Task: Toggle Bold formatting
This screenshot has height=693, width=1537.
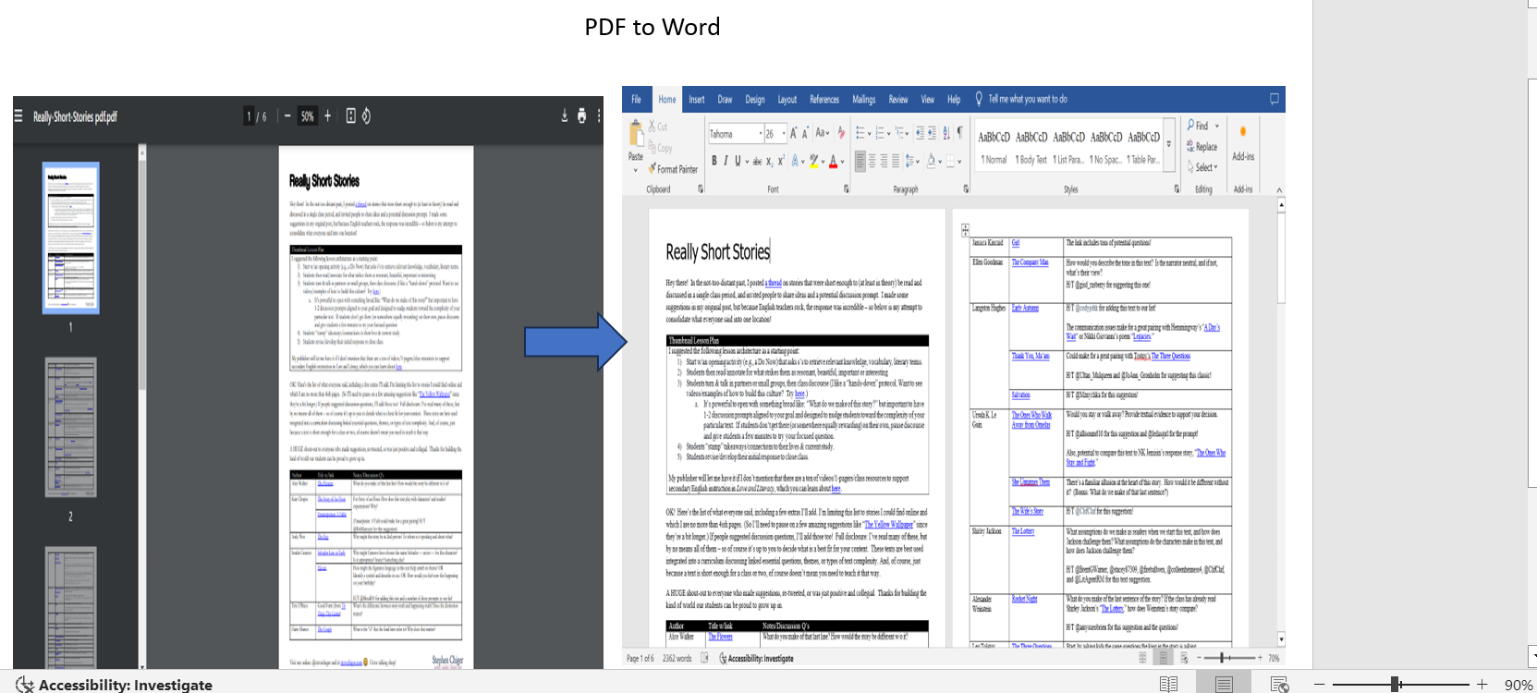Action: [714, 161]
